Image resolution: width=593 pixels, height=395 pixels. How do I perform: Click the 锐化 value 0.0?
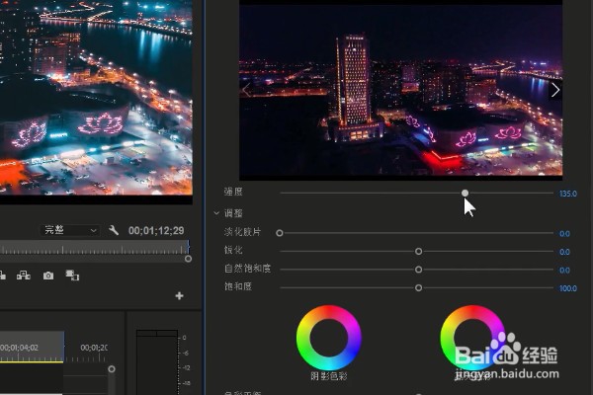(x=564, y=252)
